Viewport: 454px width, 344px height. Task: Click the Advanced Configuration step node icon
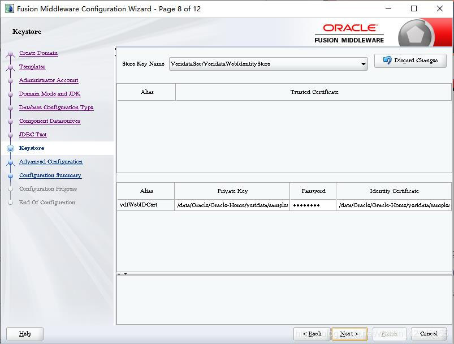[10, 162]
